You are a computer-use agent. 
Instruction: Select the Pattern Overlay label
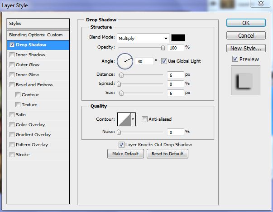pos(32,145)
